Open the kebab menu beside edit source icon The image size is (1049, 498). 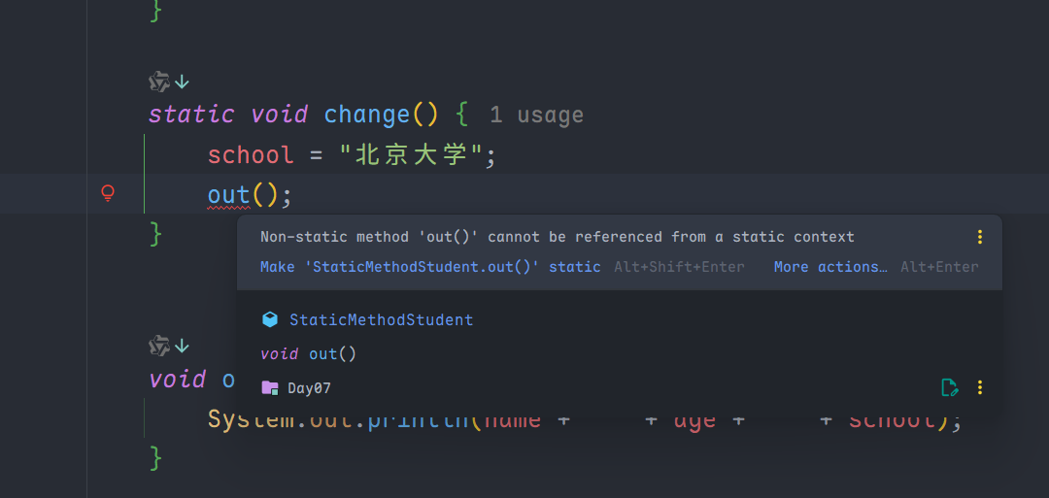coord(979,388)
